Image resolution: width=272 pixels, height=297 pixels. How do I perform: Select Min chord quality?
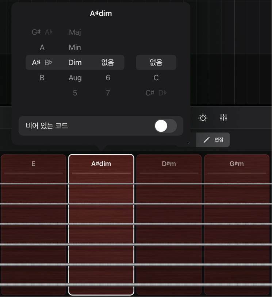click(x=75, y=47)
